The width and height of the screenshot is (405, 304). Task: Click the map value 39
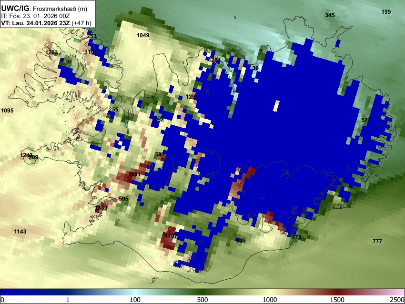255,68
